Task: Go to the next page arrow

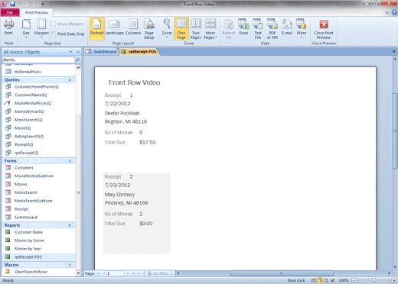Action: pyautogui.click(x=128, y=273)
